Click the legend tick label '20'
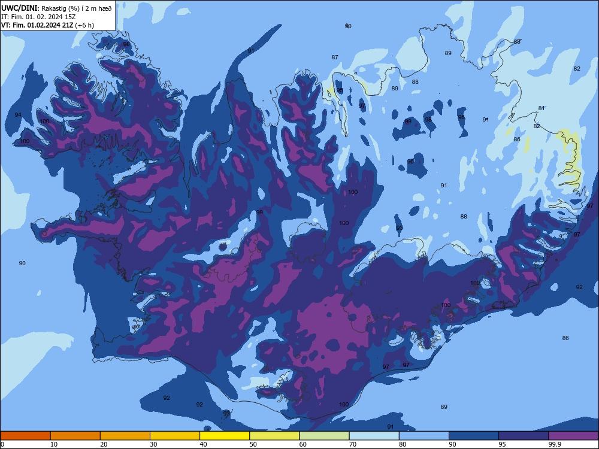This screenshot has height=449, width=599. click(104, 444)
